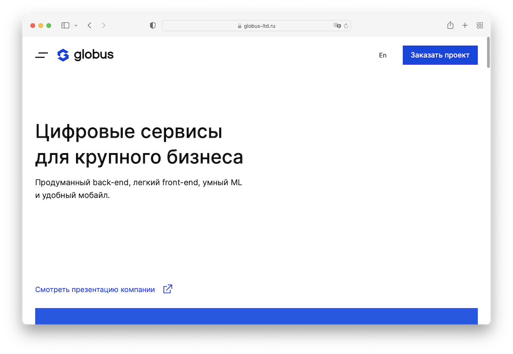Click the translate page icon in address bar
Image resolution: width=513 pixels, height=354 pixels.
pyautogui.click(x=337, y=26)
